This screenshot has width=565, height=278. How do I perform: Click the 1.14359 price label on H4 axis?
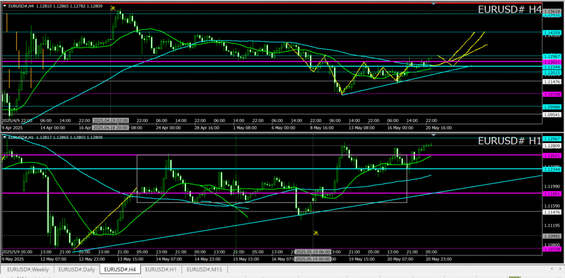[551, 32]
